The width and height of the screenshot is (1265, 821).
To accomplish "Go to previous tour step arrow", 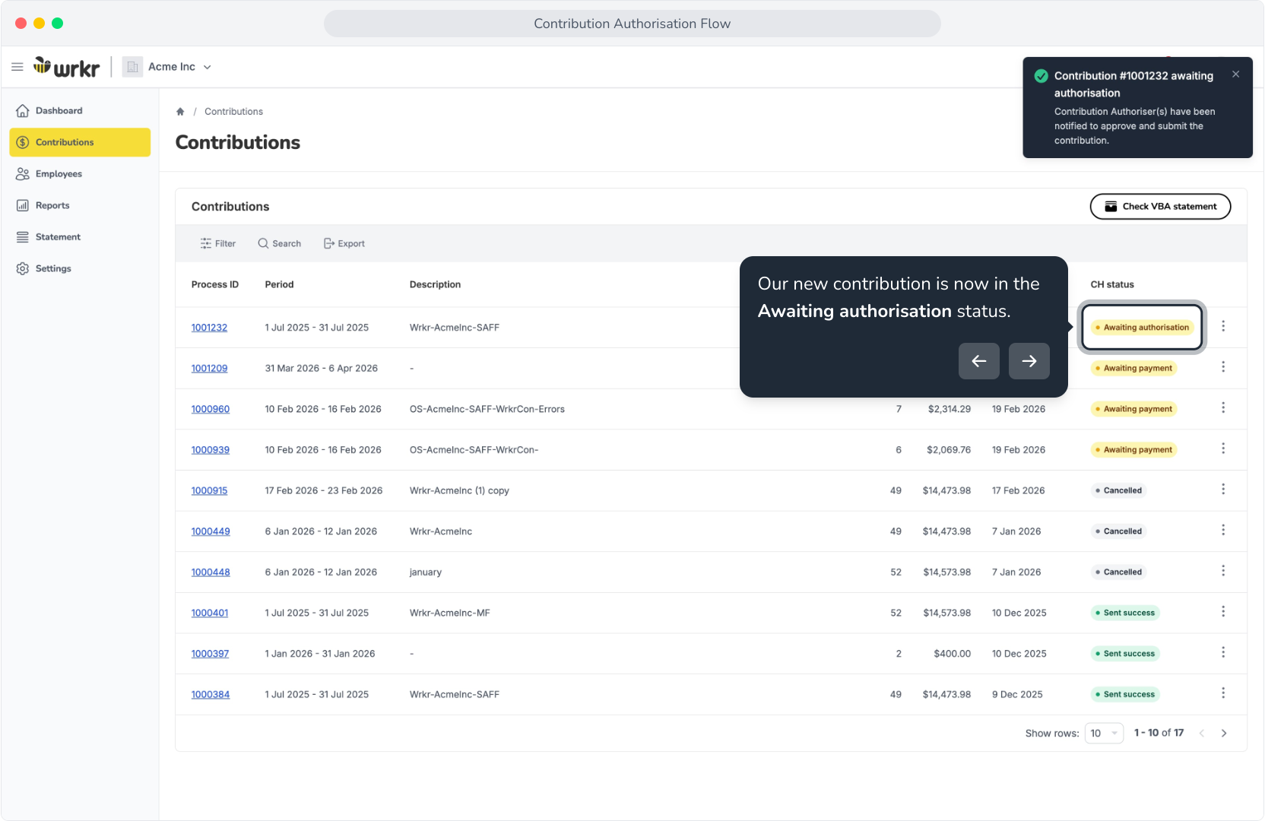I will click(979, 361).
